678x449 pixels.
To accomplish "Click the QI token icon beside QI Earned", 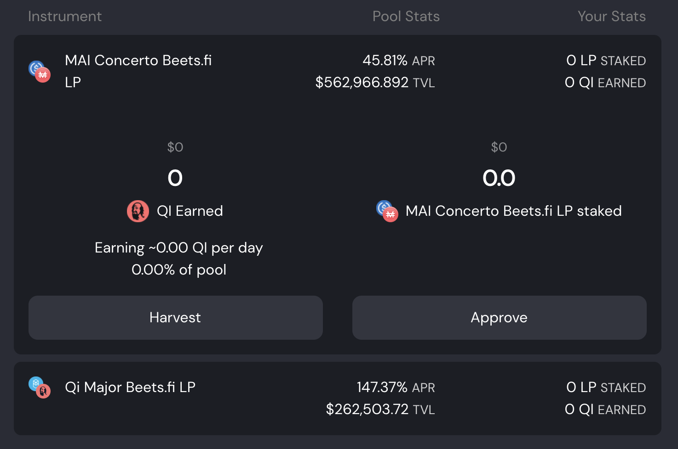I will pyautogui.click(x=138, y=211).
